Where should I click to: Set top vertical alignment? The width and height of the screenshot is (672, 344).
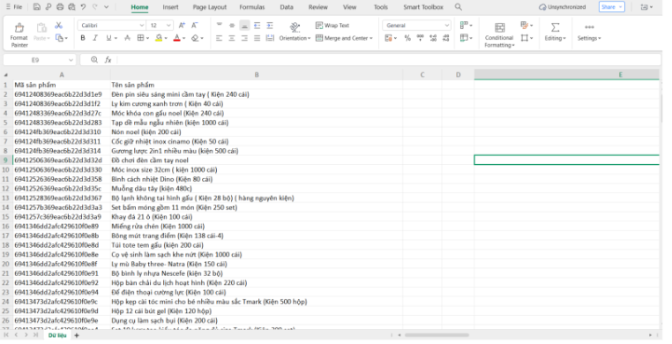click(x=220, y=26)
